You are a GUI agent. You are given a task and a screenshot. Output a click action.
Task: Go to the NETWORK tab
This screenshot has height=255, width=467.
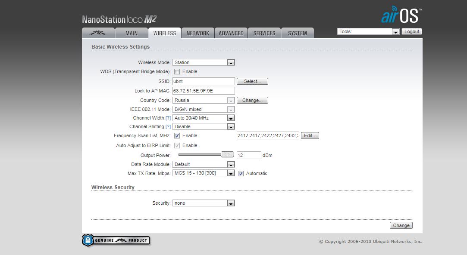point(198,33)
